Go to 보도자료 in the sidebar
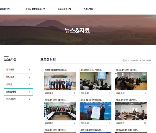The image size is (156, 133). [18, 77]
